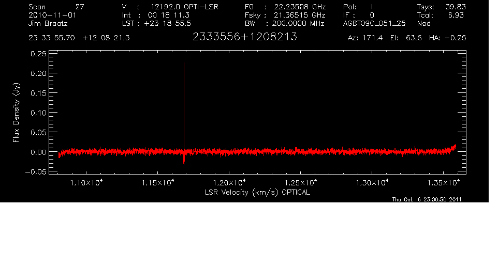Click the Tsys value 39.83

pyautogui.click(x=456, y=7)
